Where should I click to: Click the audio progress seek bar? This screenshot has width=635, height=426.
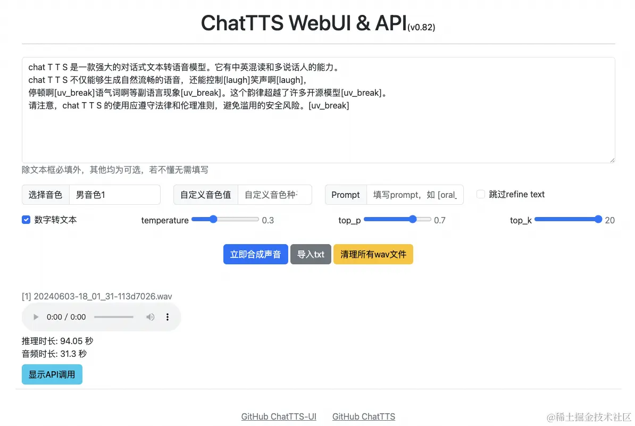(x=114, y=317)
